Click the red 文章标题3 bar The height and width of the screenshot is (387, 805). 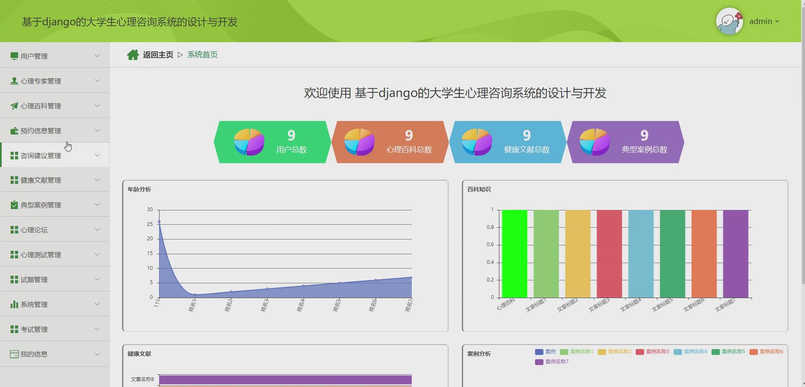click(609, 254)
